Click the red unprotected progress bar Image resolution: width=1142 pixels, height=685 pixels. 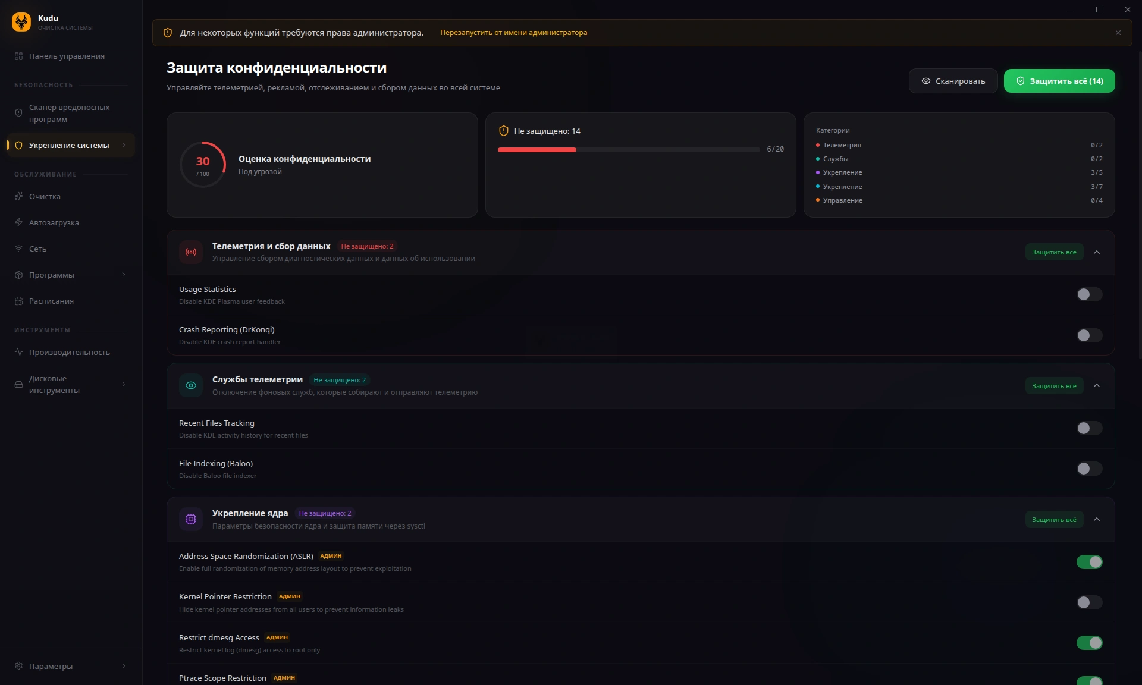coord(537,150)
